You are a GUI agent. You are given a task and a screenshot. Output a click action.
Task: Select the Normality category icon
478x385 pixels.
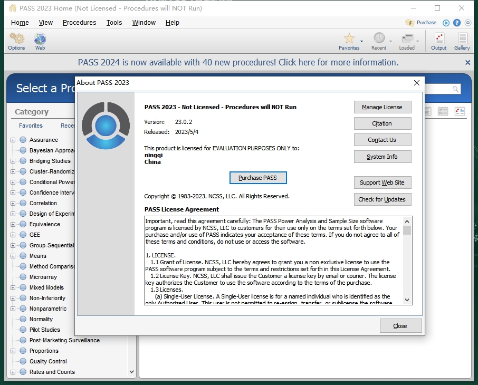23,319
